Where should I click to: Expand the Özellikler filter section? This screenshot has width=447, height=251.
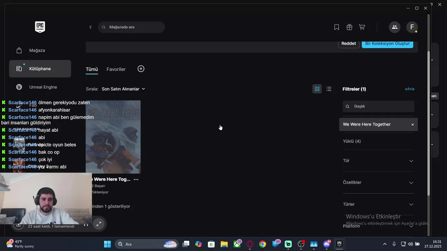(379, 183)
